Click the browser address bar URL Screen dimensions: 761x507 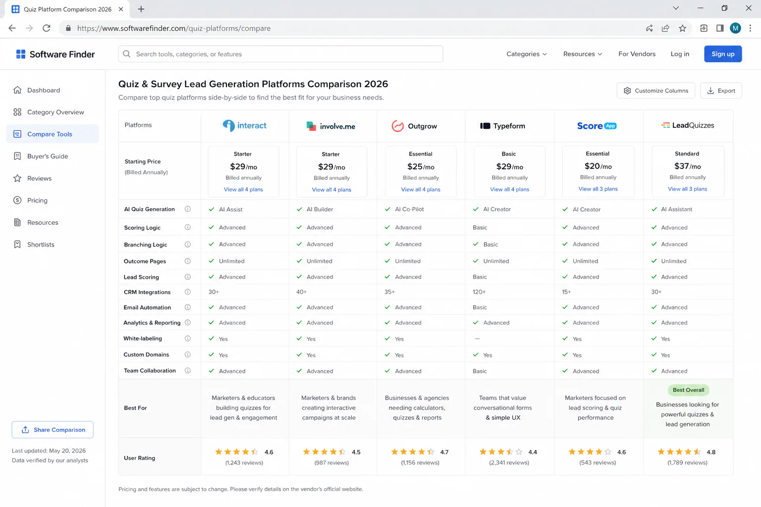pos(173,28)
